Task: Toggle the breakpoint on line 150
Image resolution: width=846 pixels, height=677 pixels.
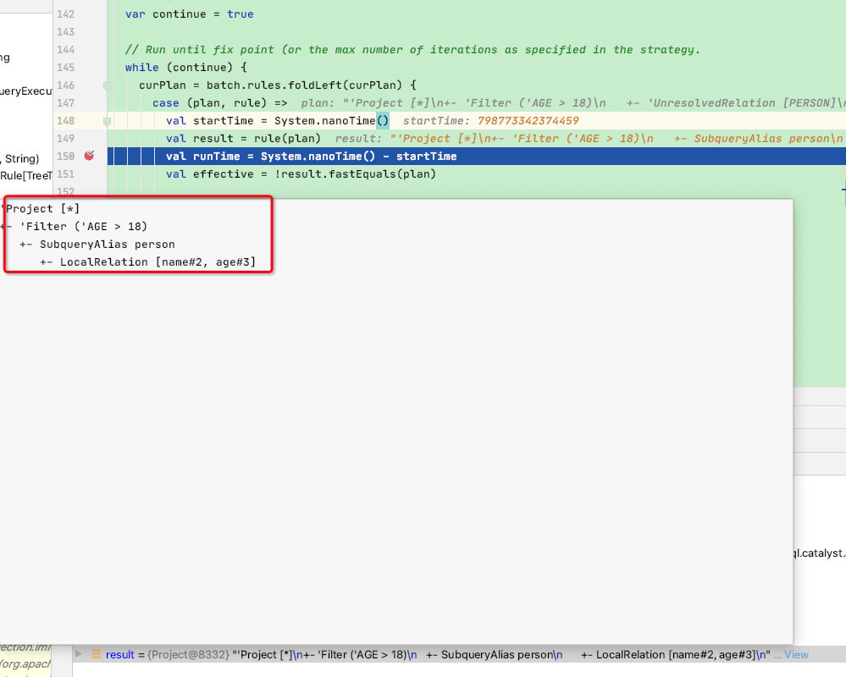Action: pos(89,156)
